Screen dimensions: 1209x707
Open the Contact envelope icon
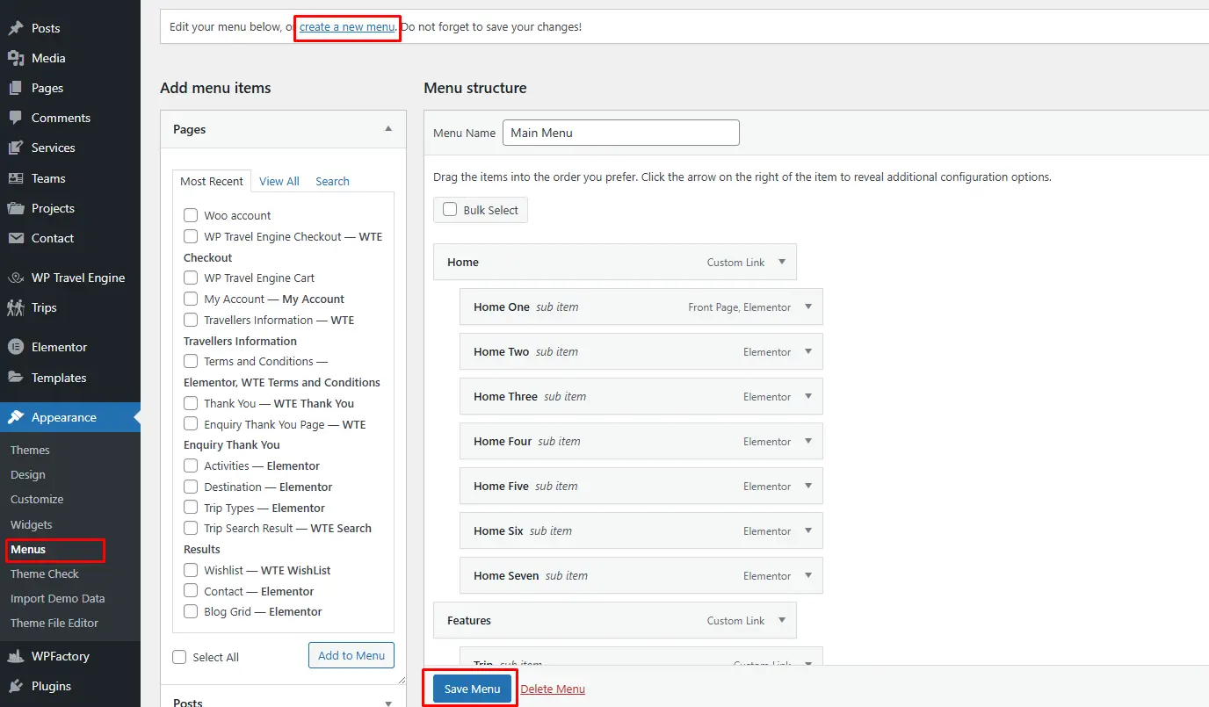(16, 238)
